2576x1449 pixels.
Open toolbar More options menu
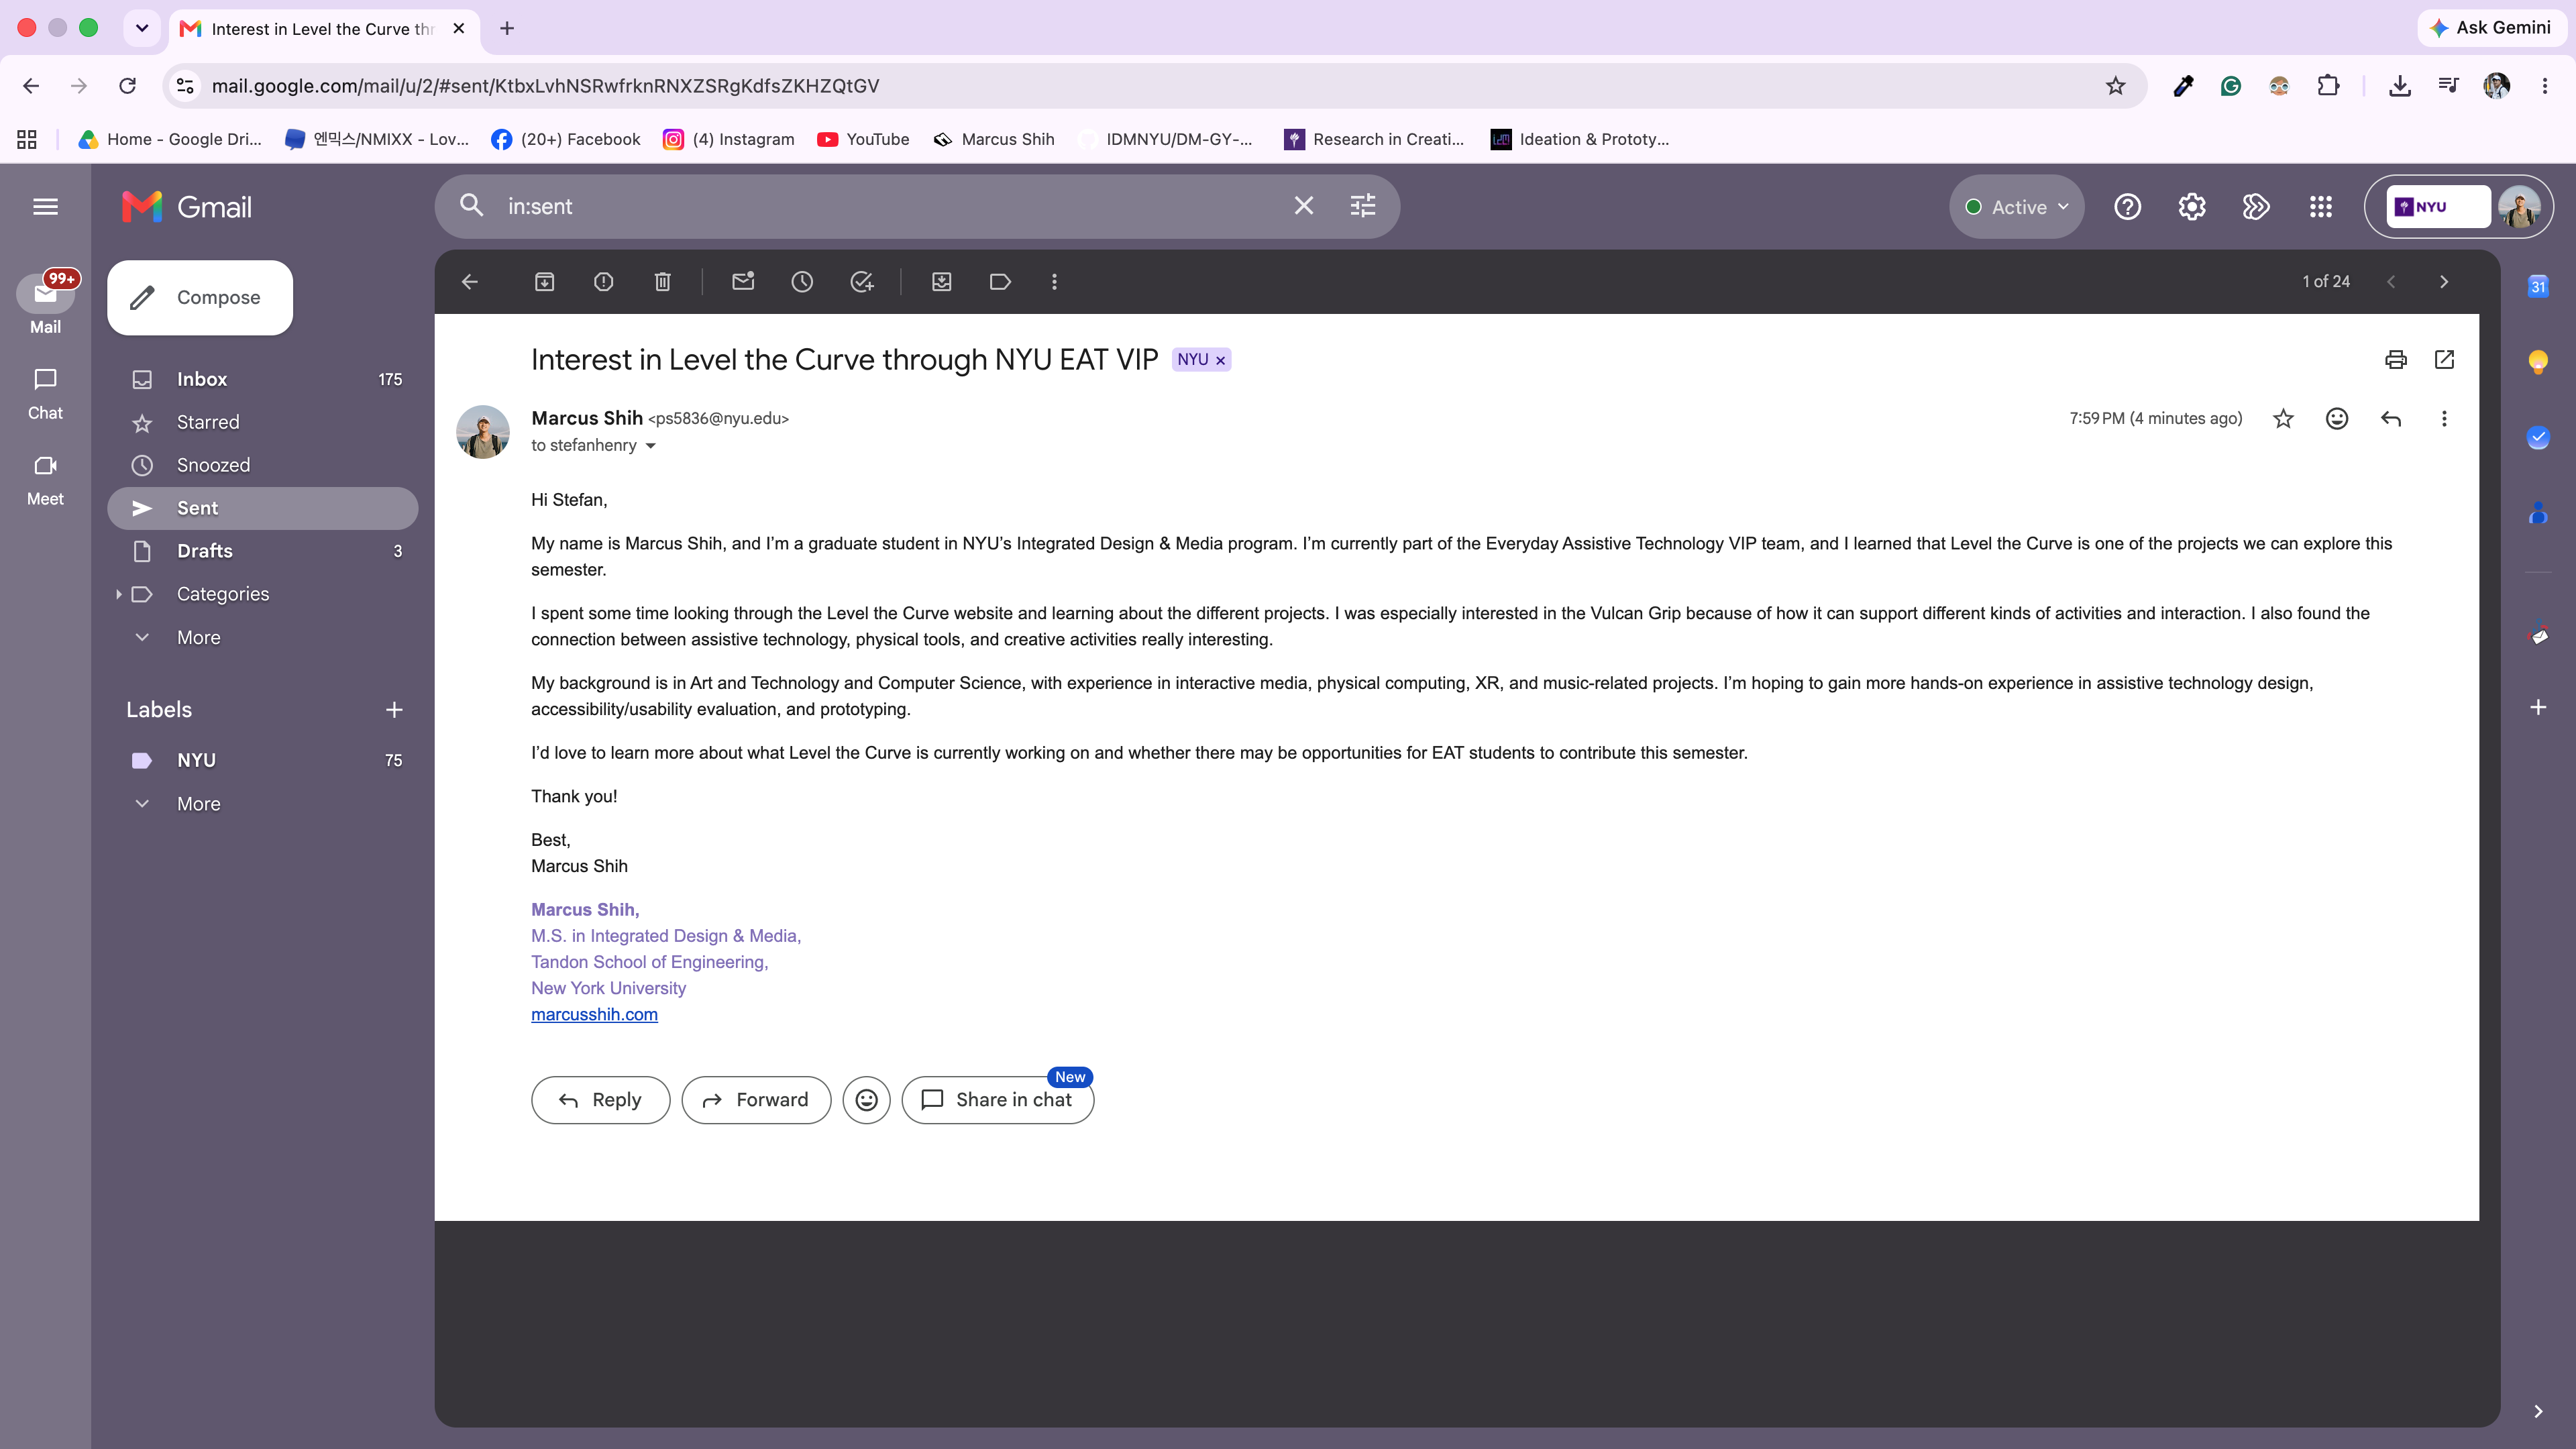(x=1054, y=282)
